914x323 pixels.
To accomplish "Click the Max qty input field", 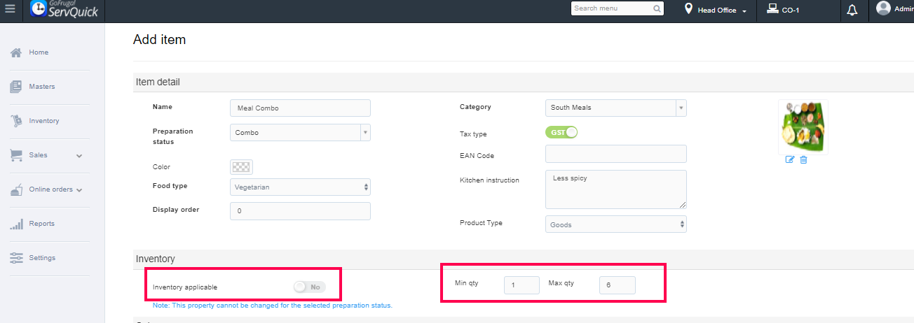I will [617, 285].
